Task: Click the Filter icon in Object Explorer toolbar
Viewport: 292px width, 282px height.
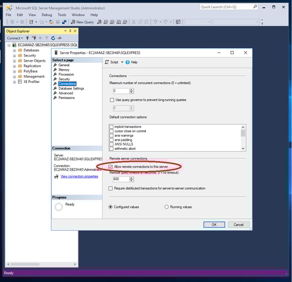Action: tap(47, 38)
